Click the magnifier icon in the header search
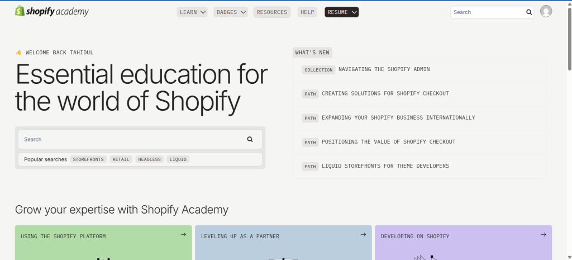Viewport: 572px width, 260px height. pyautogui.click(x=528, y=12)
